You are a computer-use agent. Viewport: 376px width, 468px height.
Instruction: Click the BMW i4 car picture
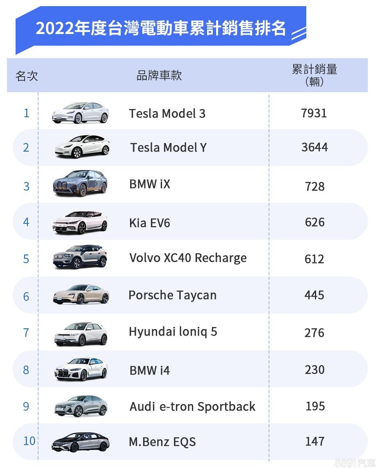tap(81, 369)
